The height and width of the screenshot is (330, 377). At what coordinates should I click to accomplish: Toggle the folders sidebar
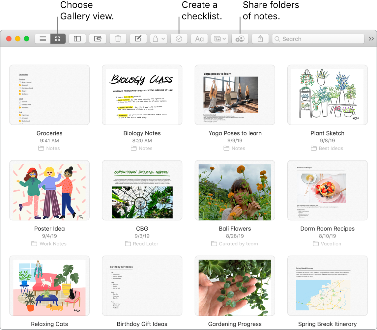click(x=77, y=39)
